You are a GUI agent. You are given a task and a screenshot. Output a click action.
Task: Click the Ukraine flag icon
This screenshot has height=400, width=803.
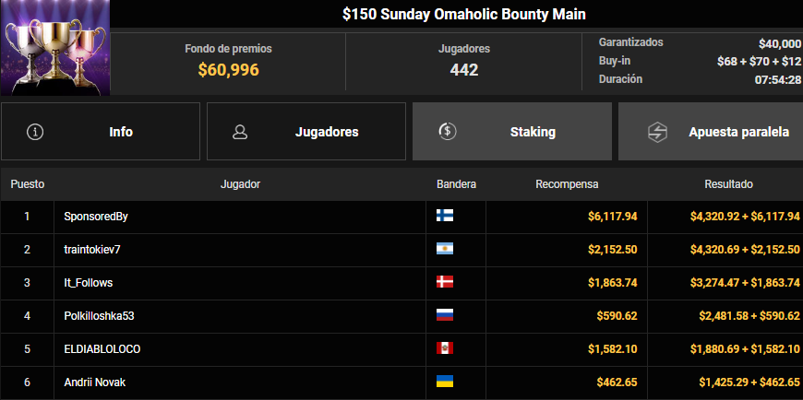tap(445, 382)
